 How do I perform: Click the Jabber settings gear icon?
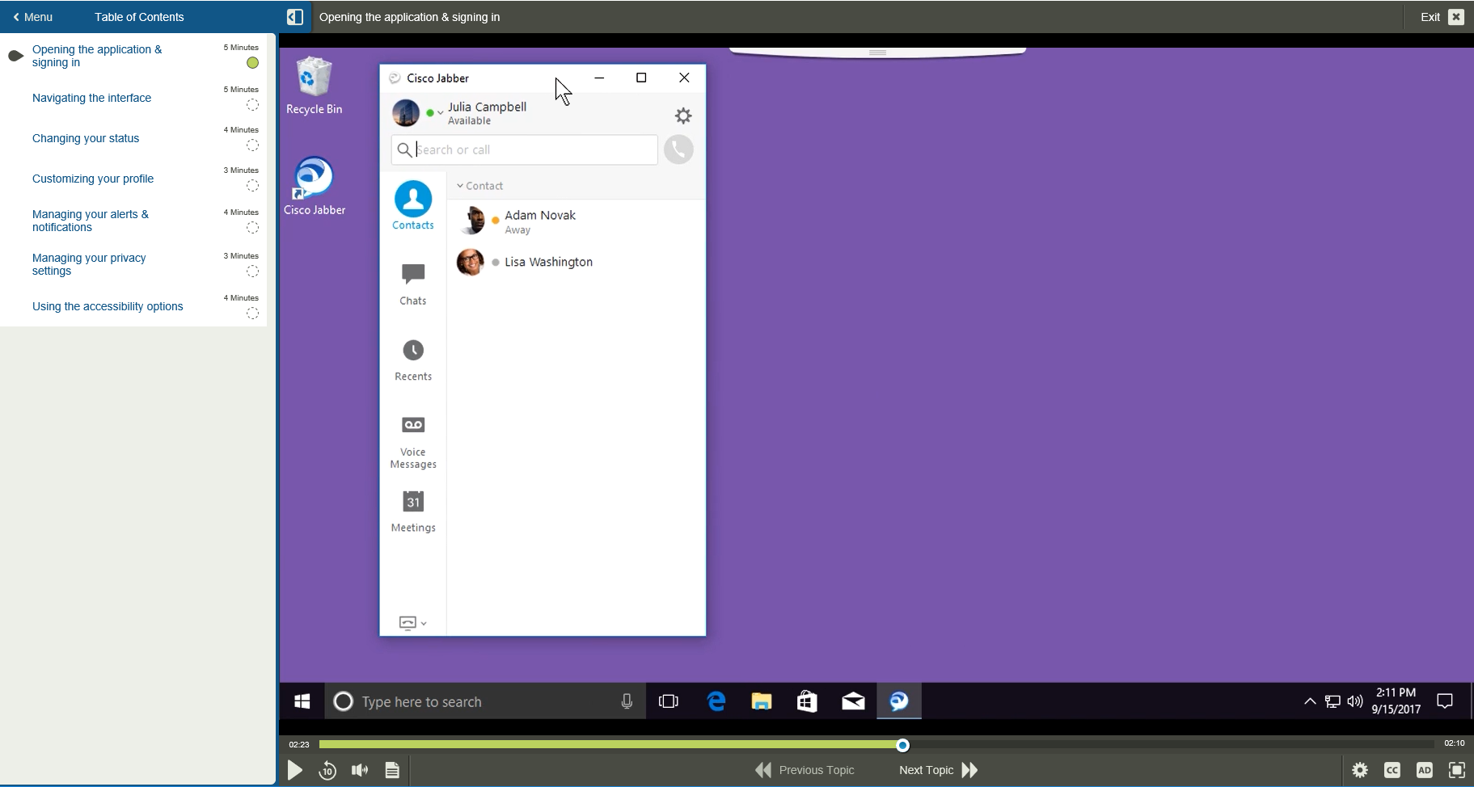(x=683, y=116)
